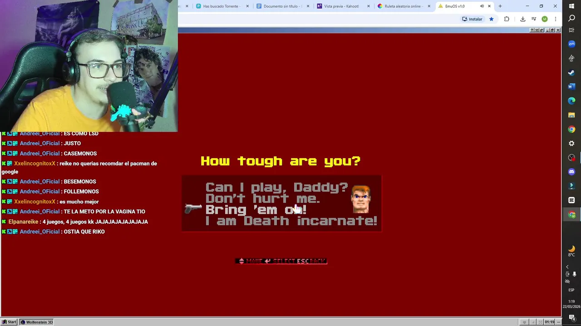Switch to Ruleta aleatoria online tab
581x326 pixels.
(x=404, y=6)
